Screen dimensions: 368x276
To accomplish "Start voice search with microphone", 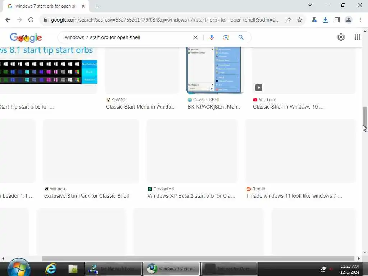I will [211, 37].
